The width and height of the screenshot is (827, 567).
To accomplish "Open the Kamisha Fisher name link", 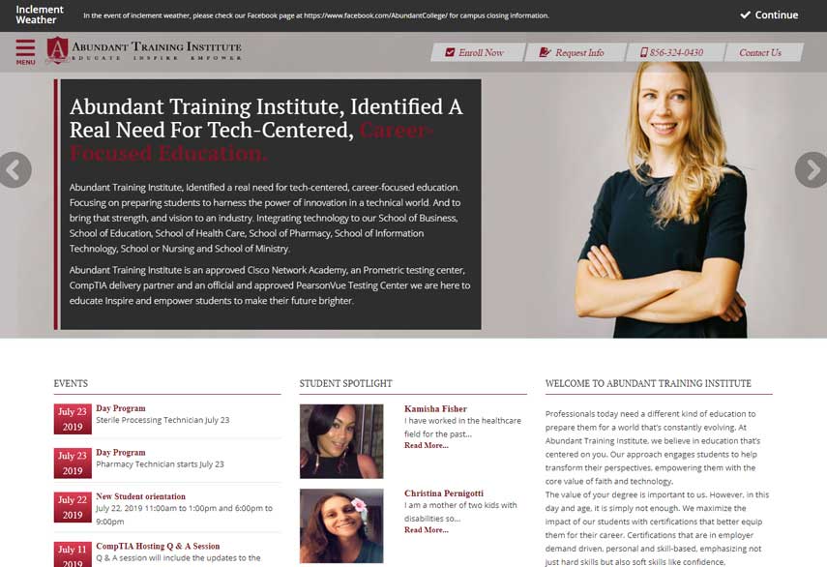I will coord(435,408).
